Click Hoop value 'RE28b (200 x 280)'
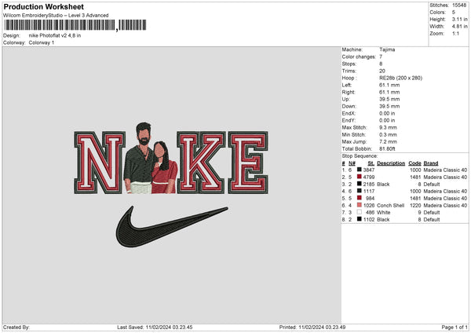This screenshot has width=471, height=333. point(400,78)
